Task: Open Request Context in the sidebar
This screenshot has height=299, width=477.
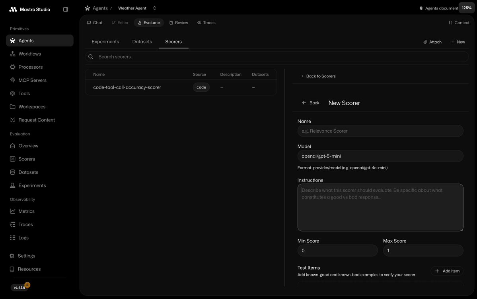Action: tap(39, 120)
